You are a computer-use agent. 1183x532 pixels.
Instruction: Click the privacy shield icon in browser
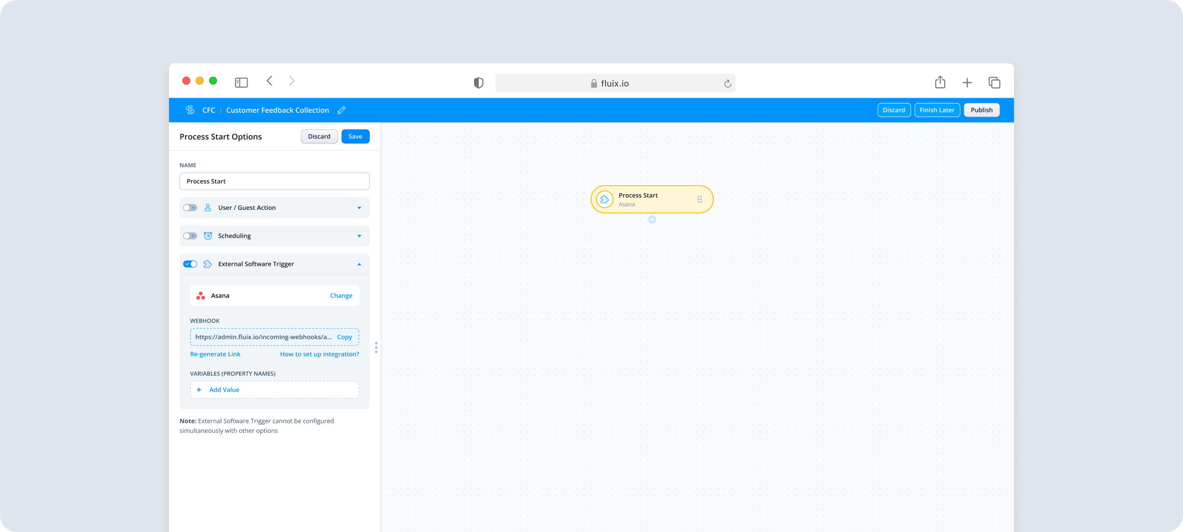coord(478,83)
